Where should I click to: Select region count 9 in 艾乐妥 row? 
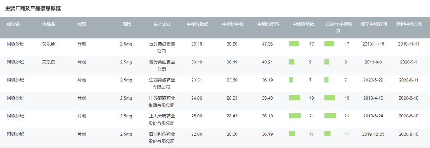[x=310, y=62]
